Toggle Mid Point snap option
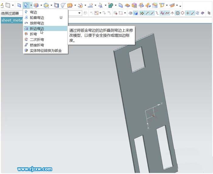The width and height of the screenshot is (213, 174). point(152,13)
